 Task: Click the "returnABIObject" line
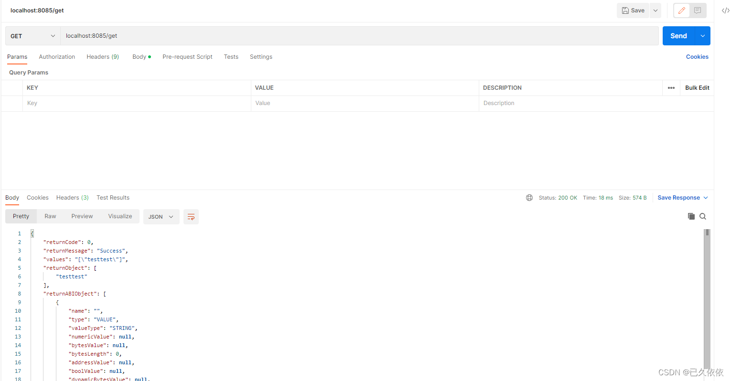coord(75,294)
